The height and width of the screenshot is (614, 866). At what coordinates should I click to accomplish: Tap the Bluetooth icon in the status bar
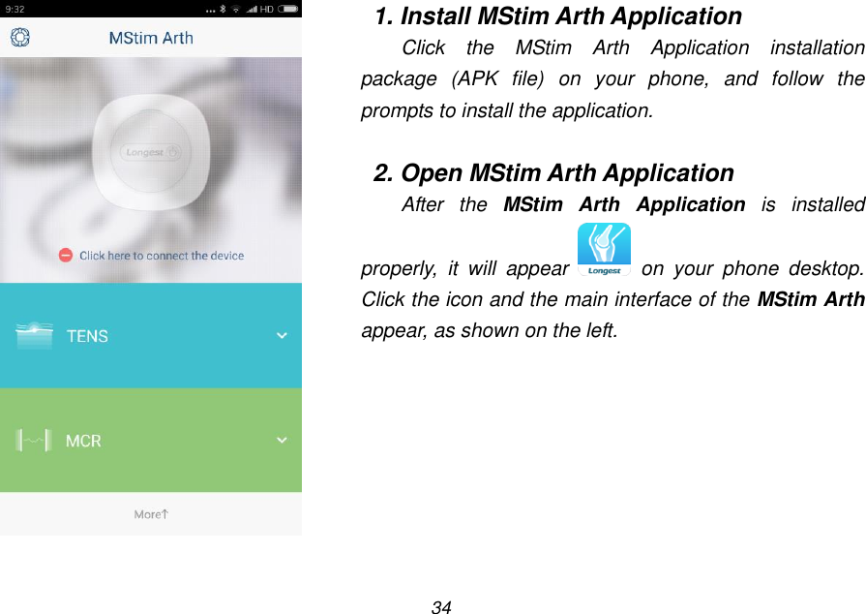coord(222,9)
